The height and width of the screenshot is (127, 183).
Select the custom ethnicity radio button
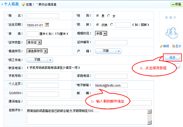[x=112, y=25]
